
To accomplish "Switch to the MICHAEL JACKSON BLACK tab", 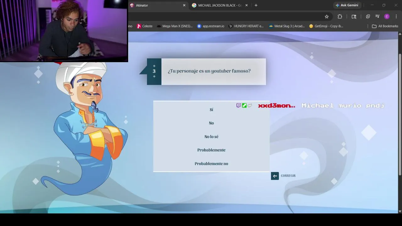I will (x=219, y=5).
